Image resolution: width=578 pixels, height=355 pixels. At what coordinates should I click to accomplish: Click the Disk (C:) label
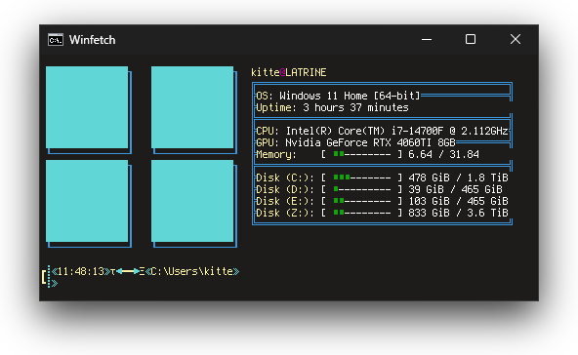tap(285, 177)
